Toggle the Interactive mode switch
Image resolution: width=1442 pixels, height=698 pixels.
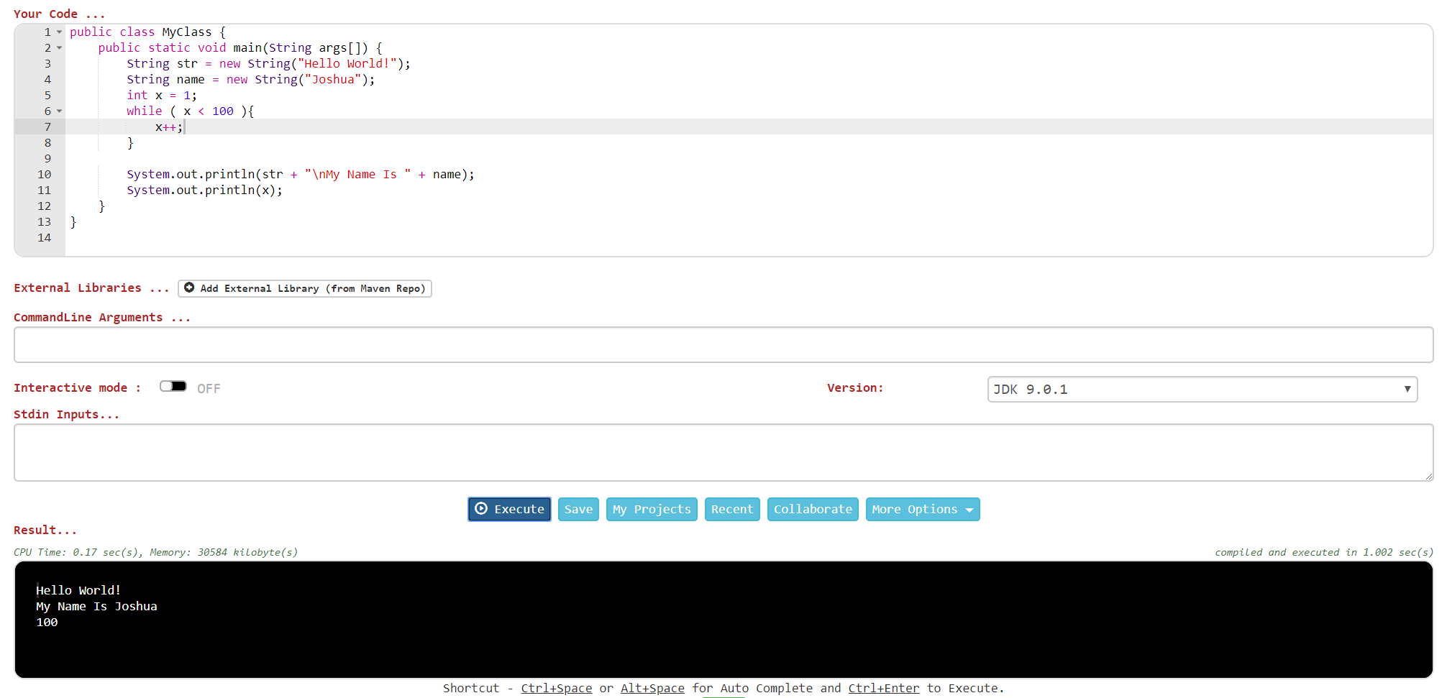173,387
